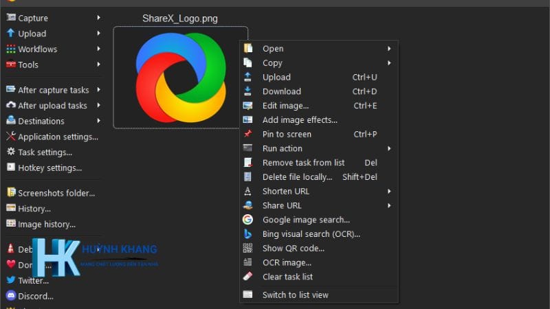Viewport: 550px width, 309px height.
Task: Click the Google logo icon in context menu
Action: point(247,219)
